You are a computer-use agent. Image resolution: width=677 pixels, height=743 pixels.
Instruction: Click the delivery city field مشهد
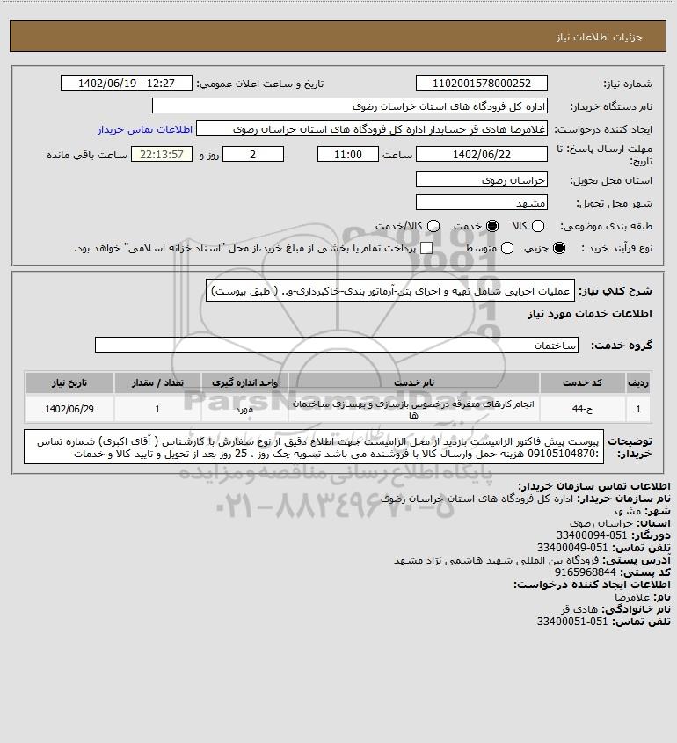click(481, 202)
